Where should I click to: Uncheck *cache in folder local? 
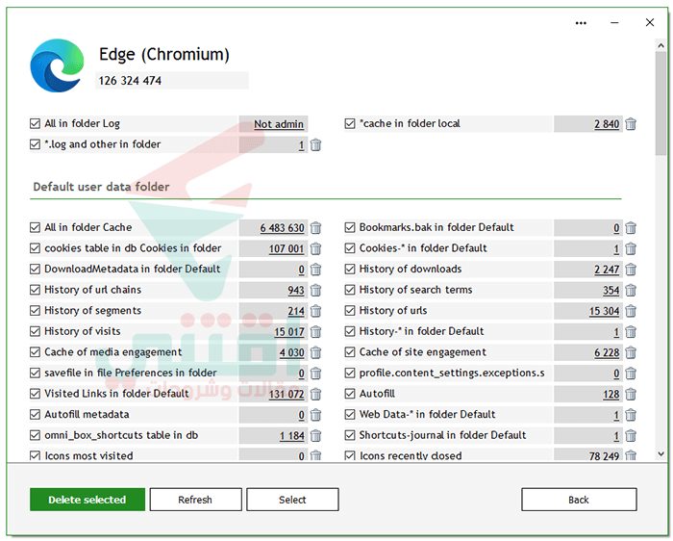[x=350, y=124]
